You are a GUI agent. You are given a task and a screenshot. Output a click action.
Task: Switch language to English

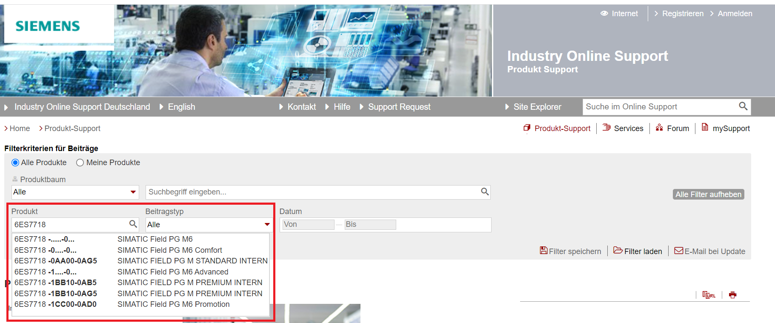coord(181,107)
